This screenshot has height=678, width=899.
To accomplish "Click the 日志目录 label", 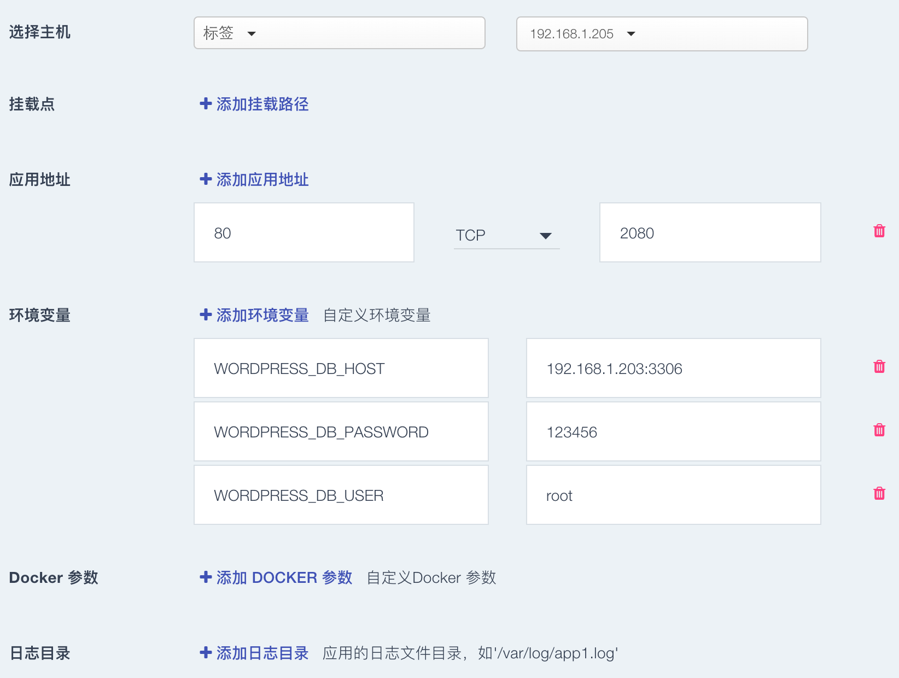I will tap(39, 653).
